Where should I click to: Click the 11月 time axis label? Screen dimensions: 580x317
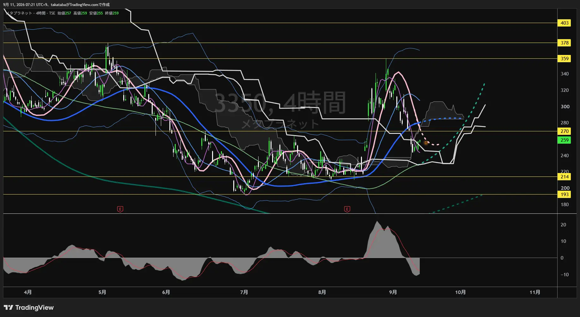coord(535,292)
